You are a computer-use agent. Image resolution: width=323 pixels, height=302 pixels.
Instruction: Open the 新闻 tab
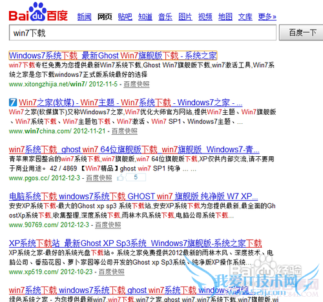click(x=85, y=17)
